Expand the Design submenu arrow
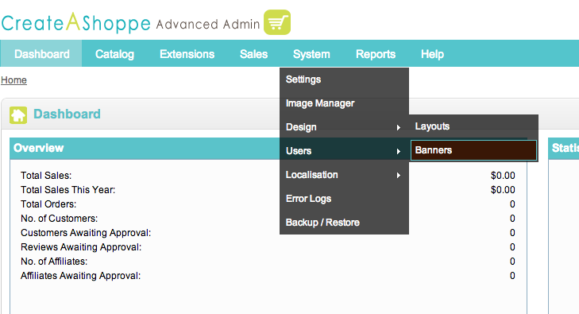This screenshot has height=314, width=579. (399, 127)
